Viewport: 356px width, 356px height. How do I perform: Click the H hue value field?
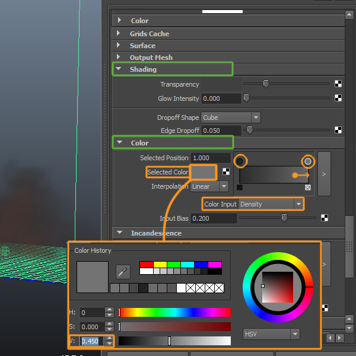[92, 313]
